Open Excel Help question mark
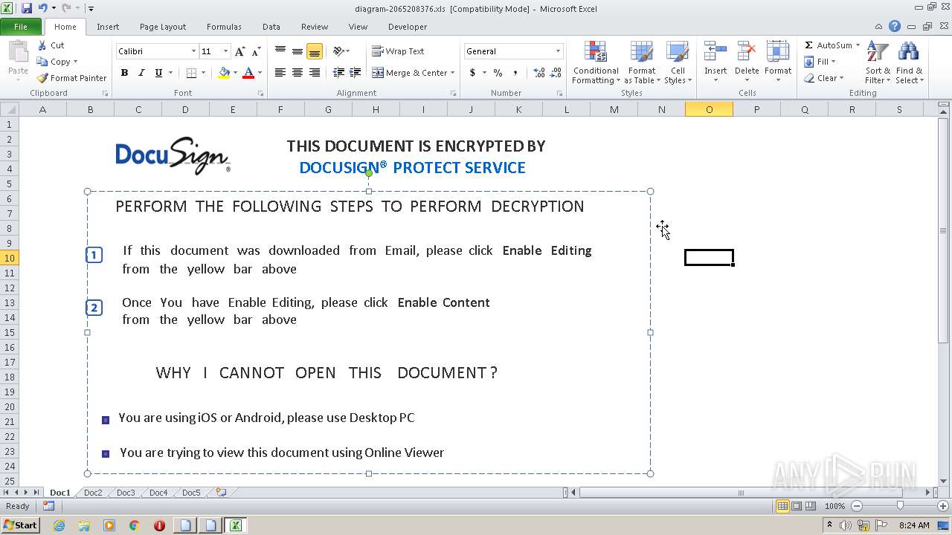 895,27
